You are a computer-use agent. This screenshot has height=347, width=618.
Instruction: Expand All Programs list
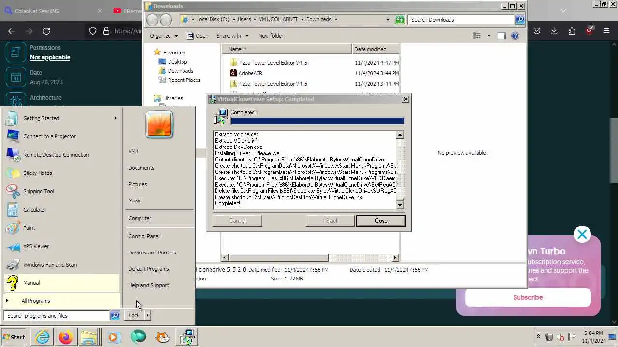(61, 301)
